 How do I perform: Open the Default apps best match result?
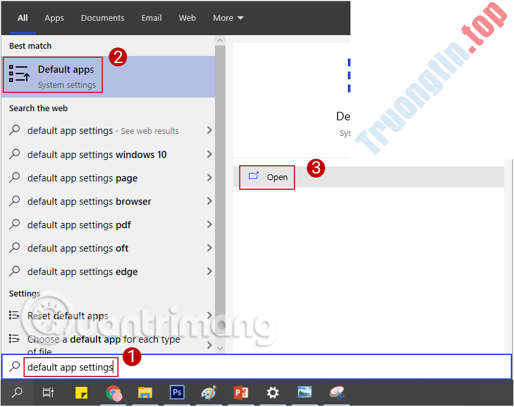click(108, 76)
